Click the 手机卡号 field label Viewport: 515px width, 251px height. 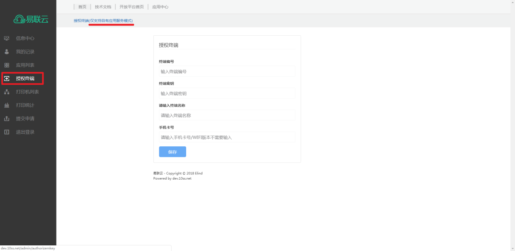166,127
